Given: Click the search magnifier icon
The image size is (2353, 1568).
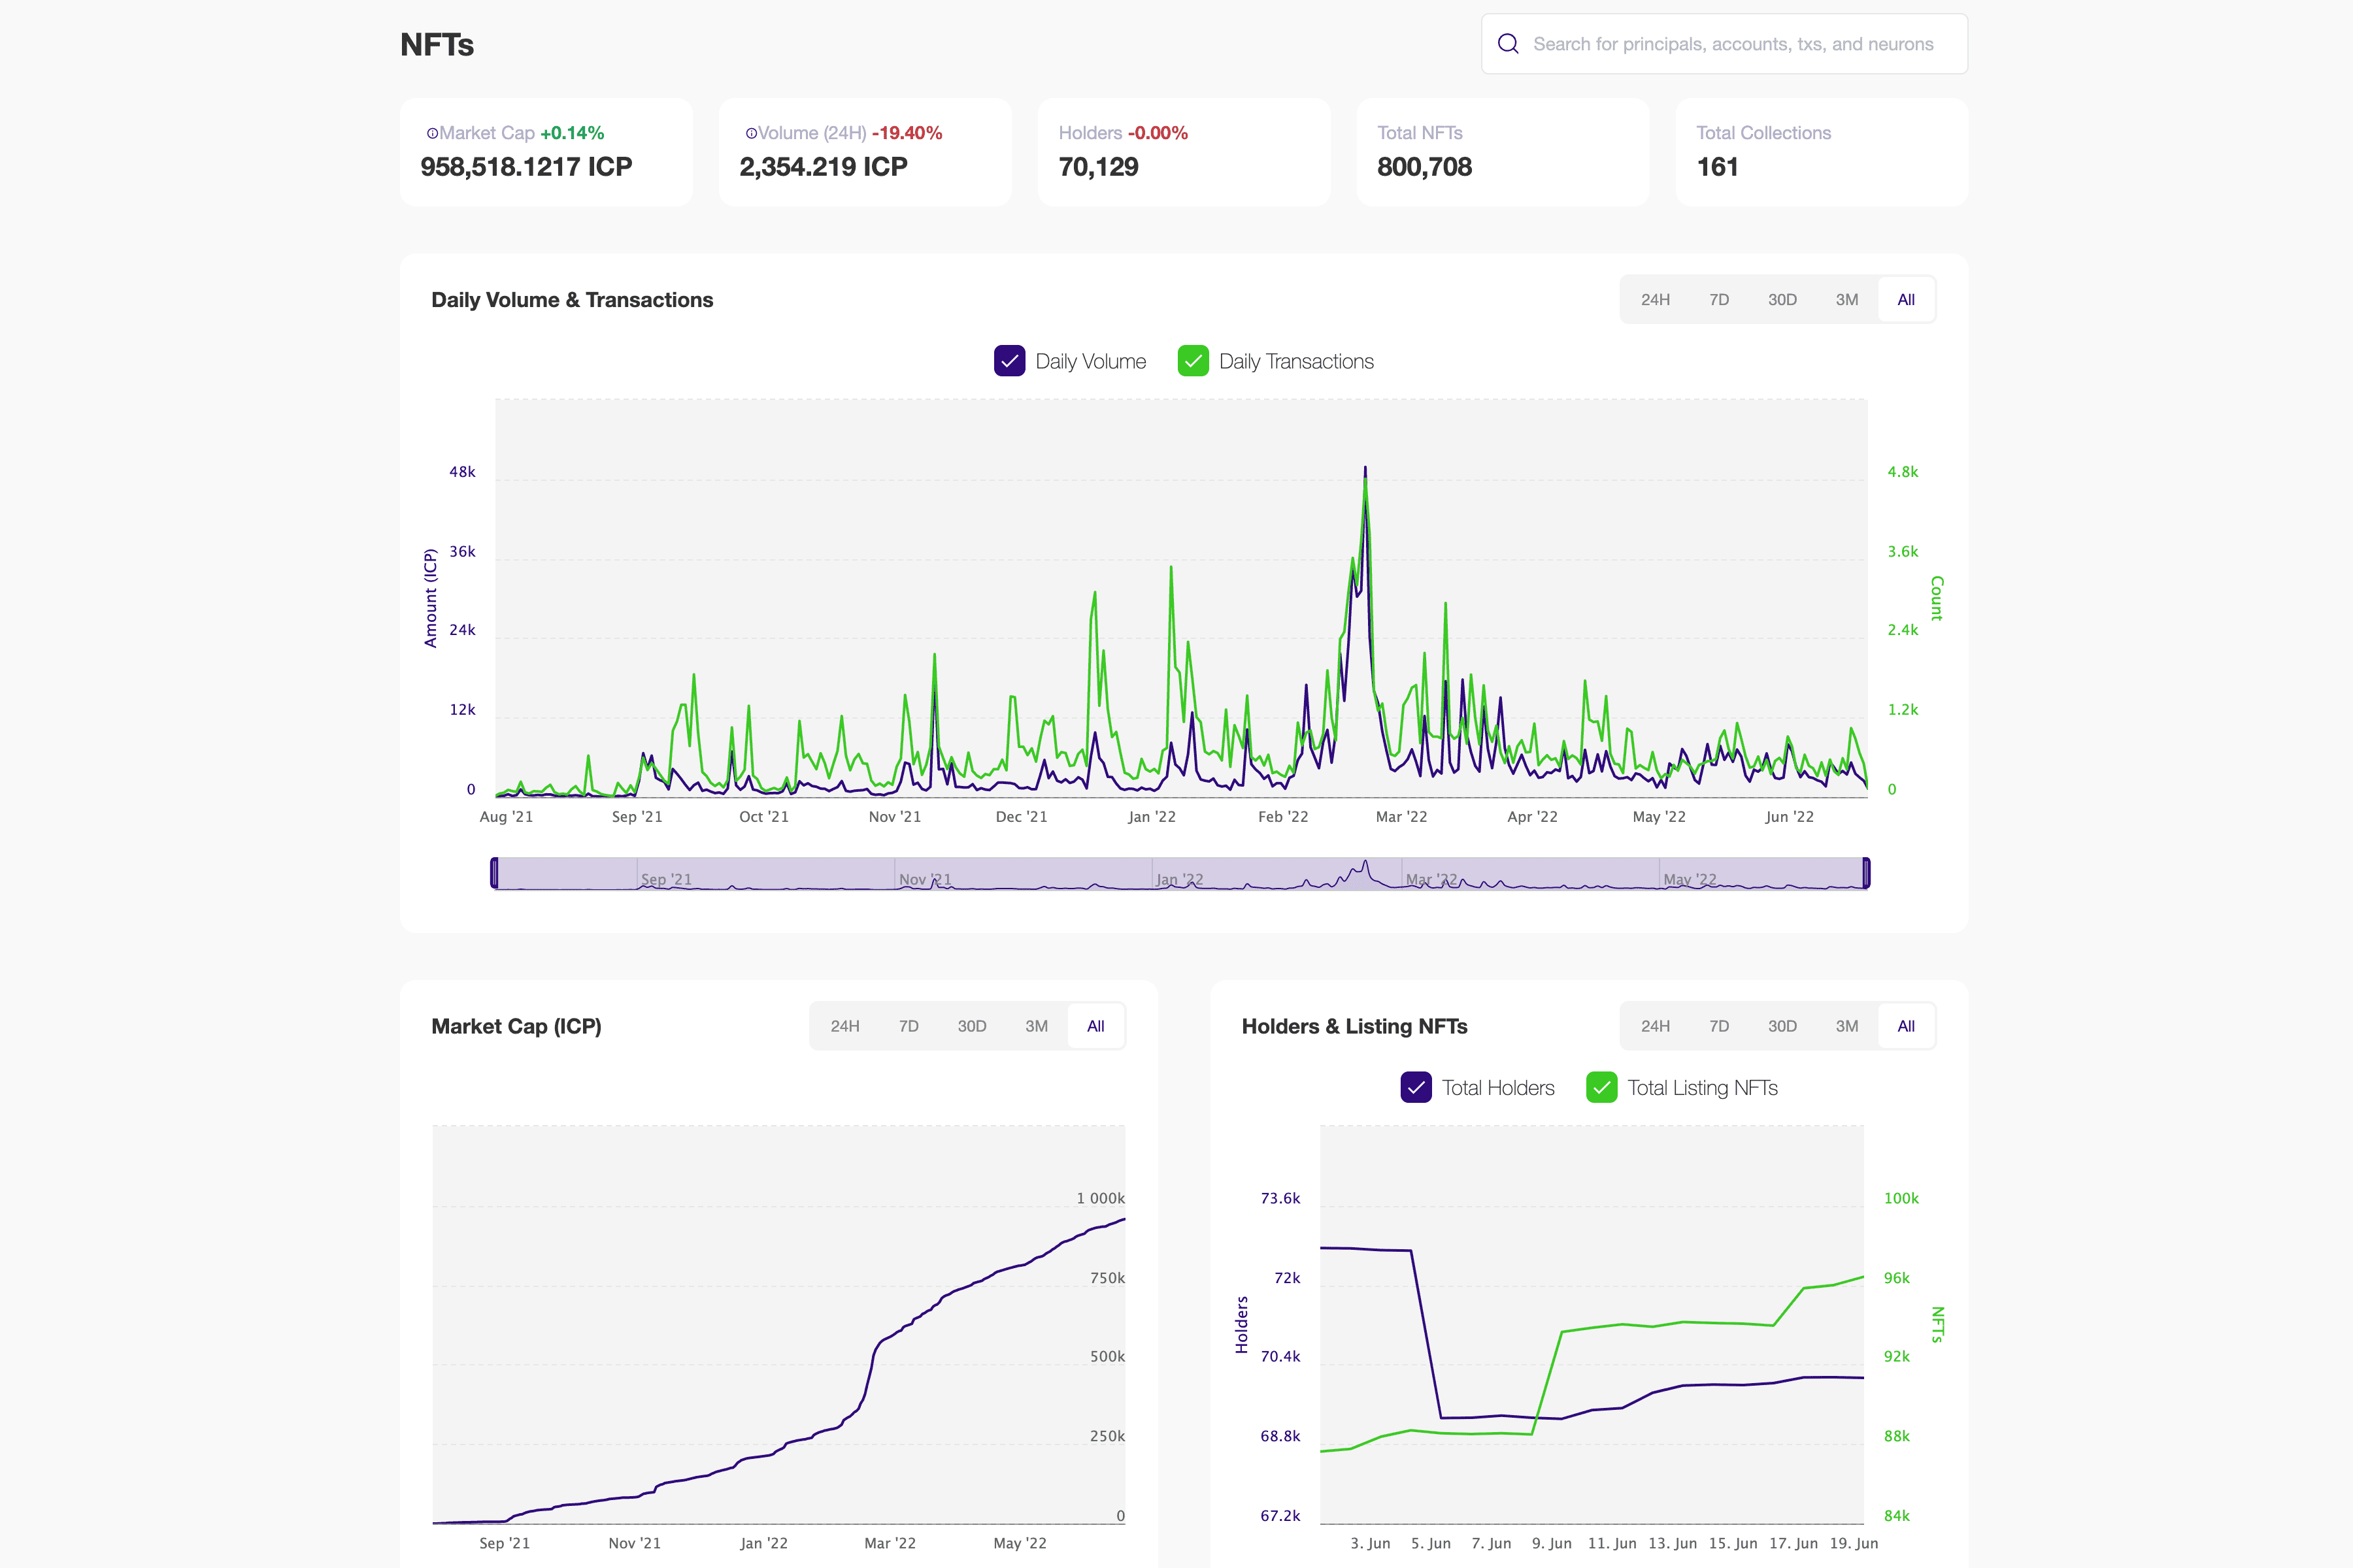Looking at the screenshot, I should [1508, 44].
